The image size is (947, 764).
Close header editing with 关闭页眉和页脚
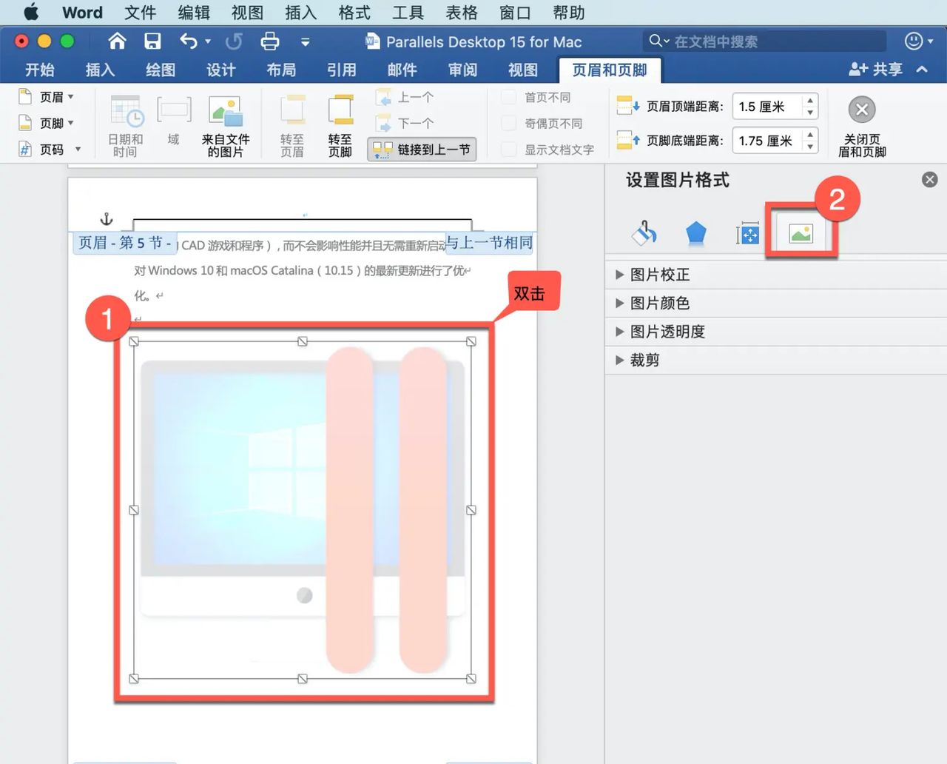pyautogui.click(x=861, y=126)
